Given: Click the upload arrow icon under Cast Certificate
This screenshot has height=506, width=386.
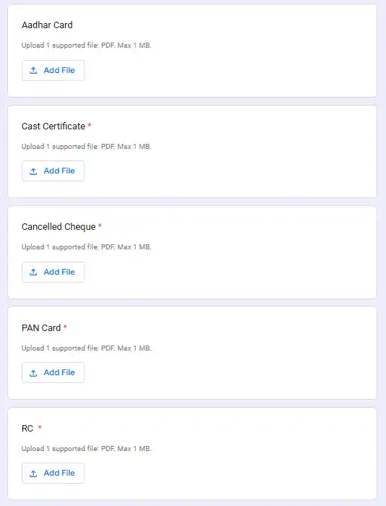Looking at the screenshot, I should pyautogui.click(x=33, y=171).
